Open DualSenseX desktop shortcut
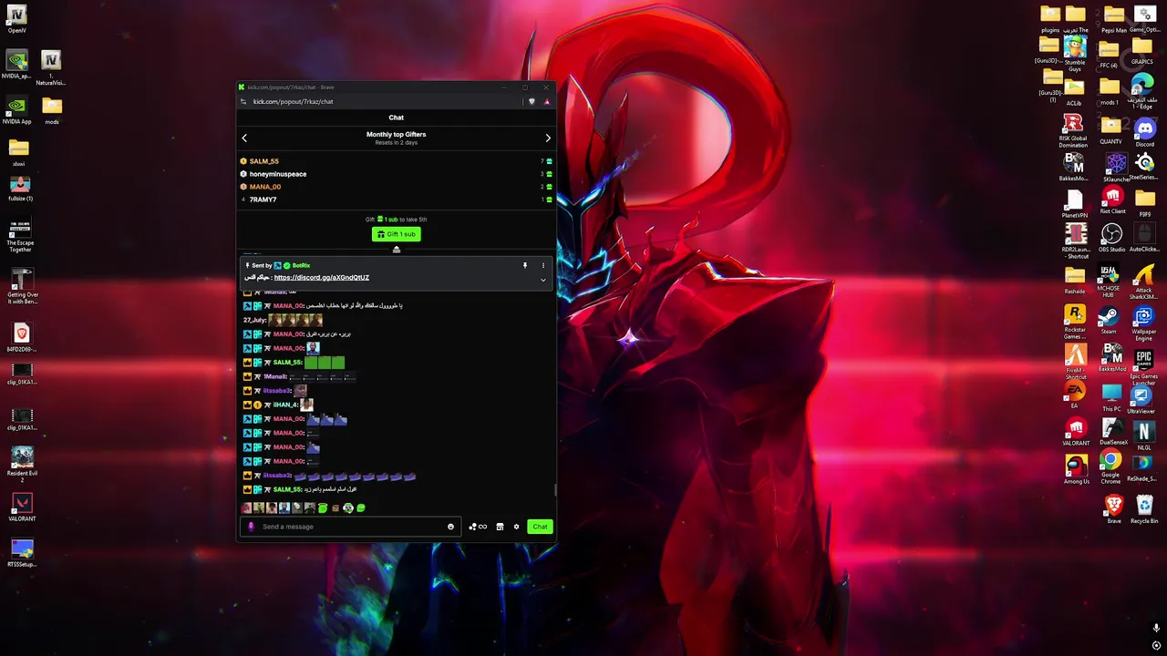The width and height of the screenshot is (1167, 656). (1113, 432)
